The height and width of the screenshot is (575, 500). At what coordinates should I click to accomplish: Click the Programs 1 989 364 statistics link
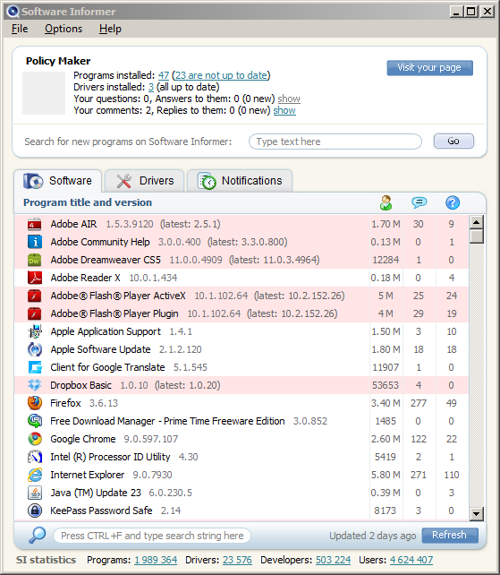tap(156, 560)
